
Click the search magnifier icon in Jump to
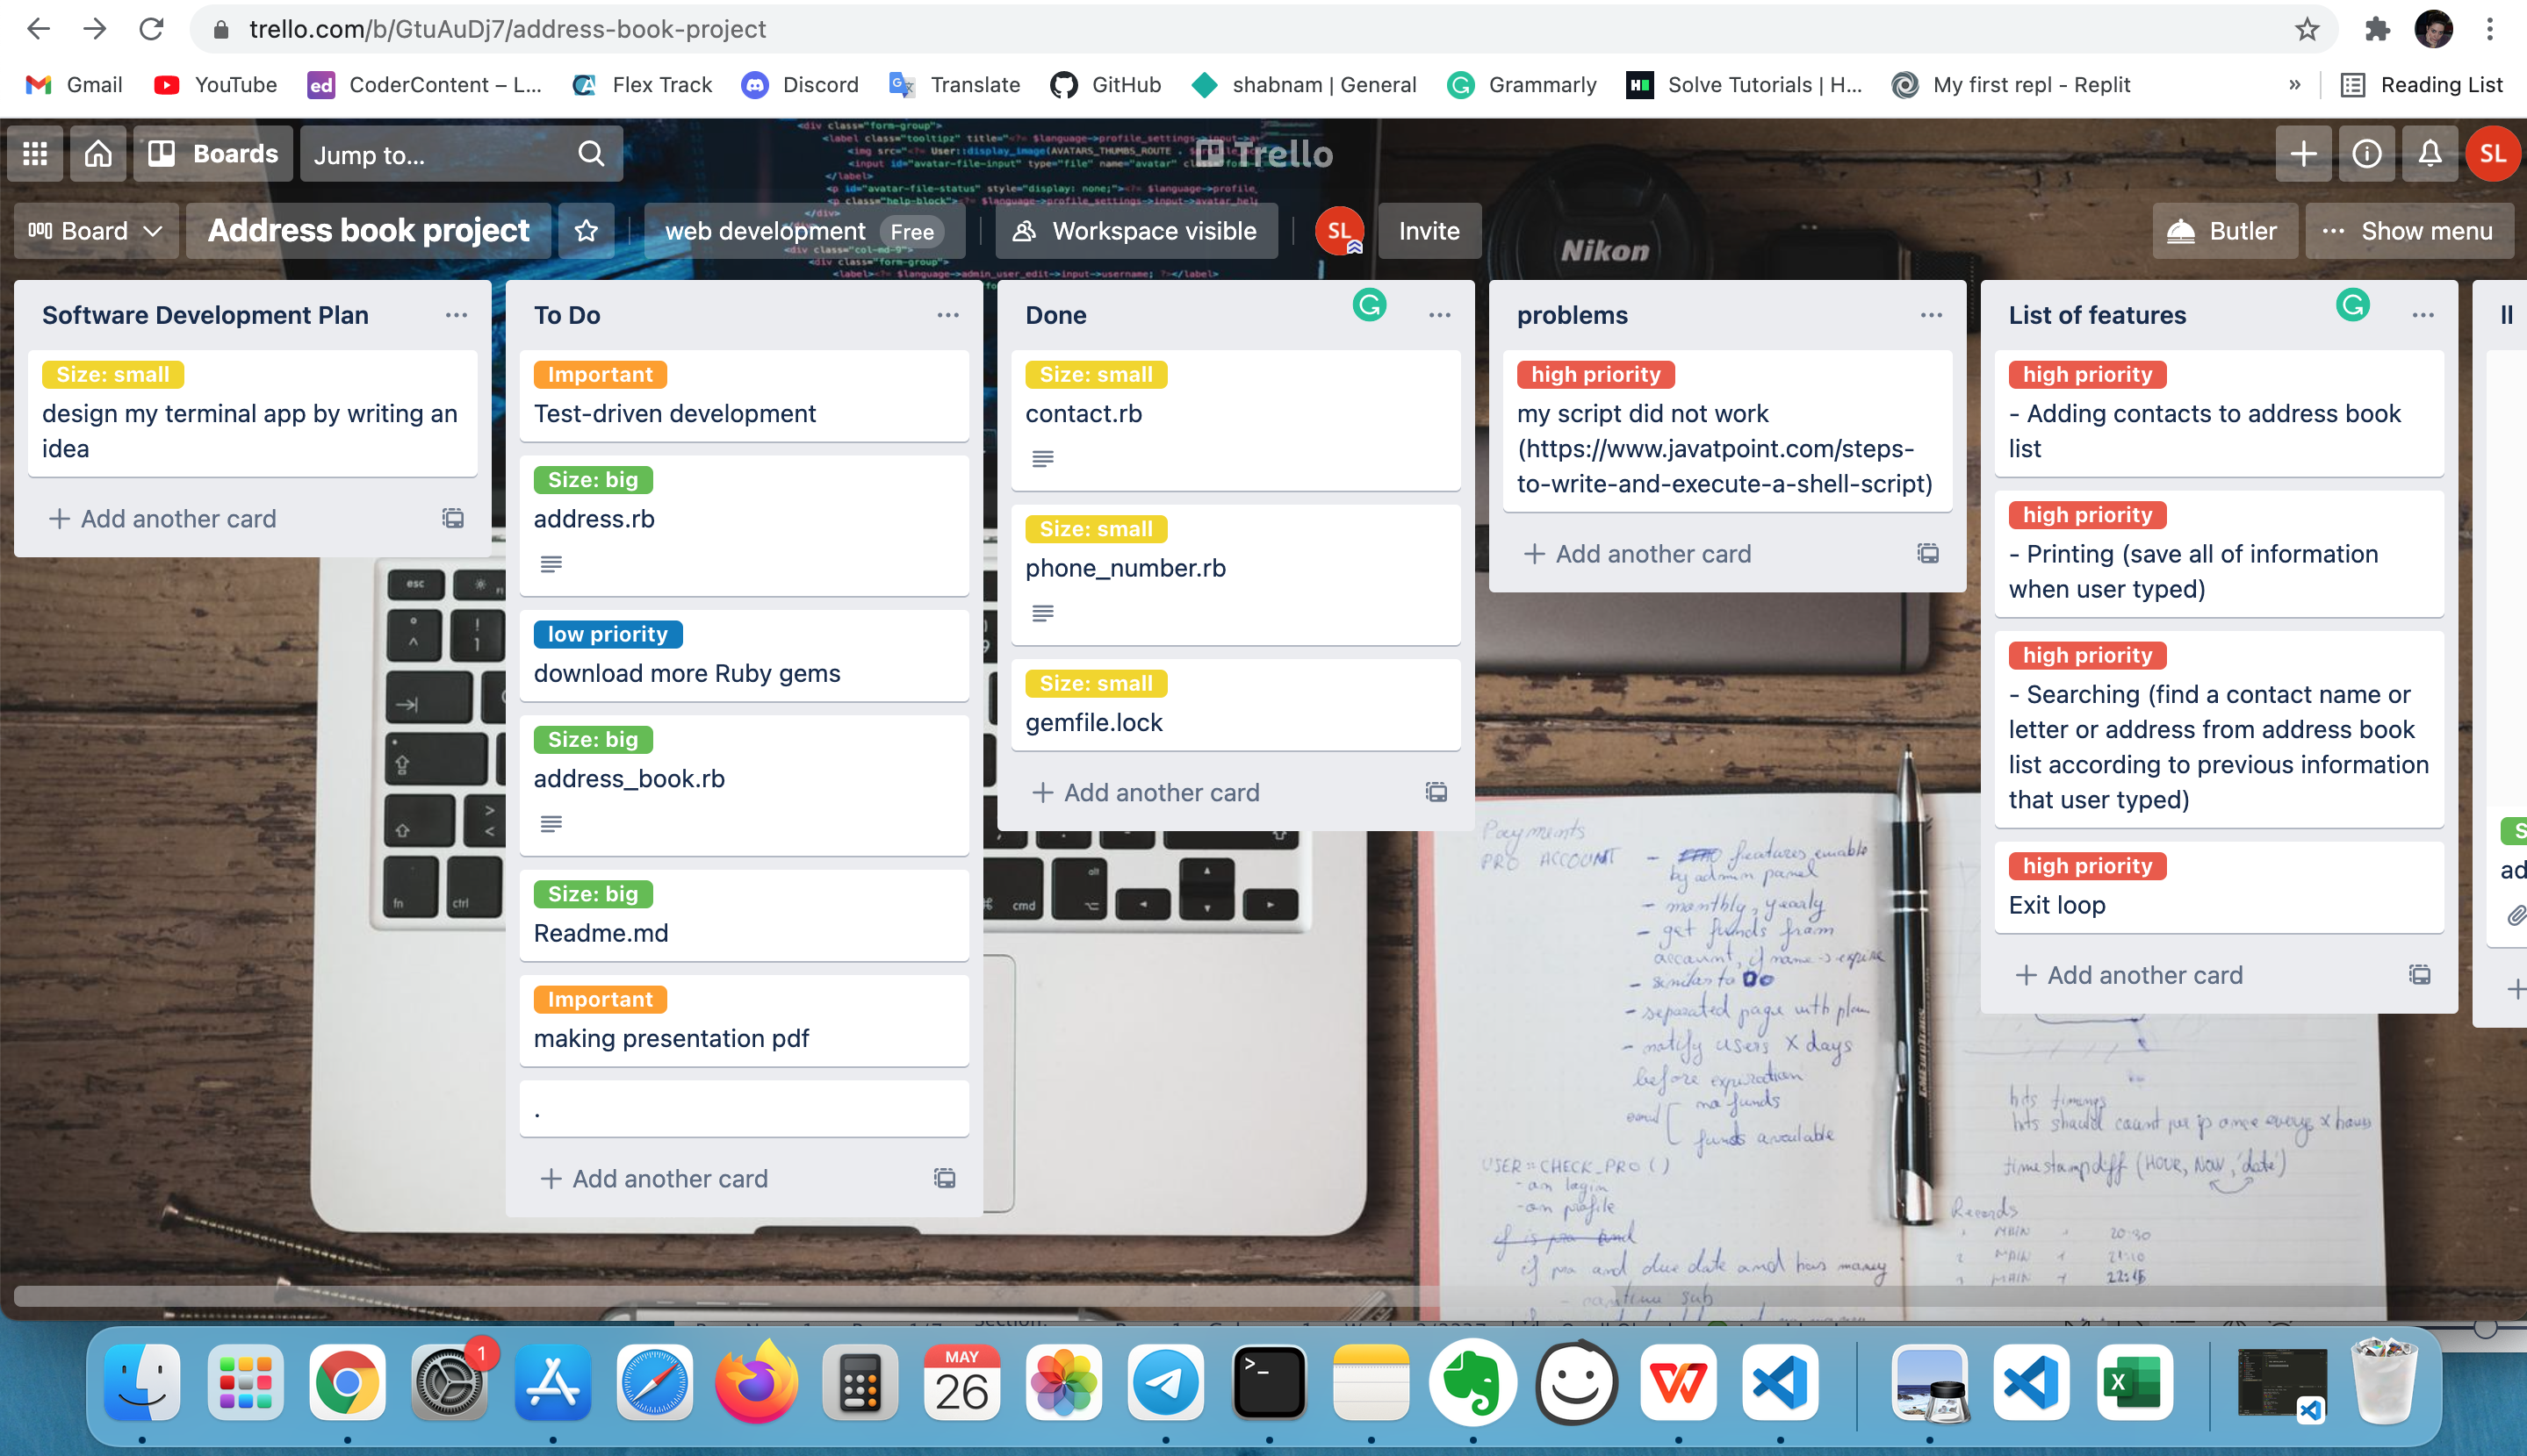point(594,154)
